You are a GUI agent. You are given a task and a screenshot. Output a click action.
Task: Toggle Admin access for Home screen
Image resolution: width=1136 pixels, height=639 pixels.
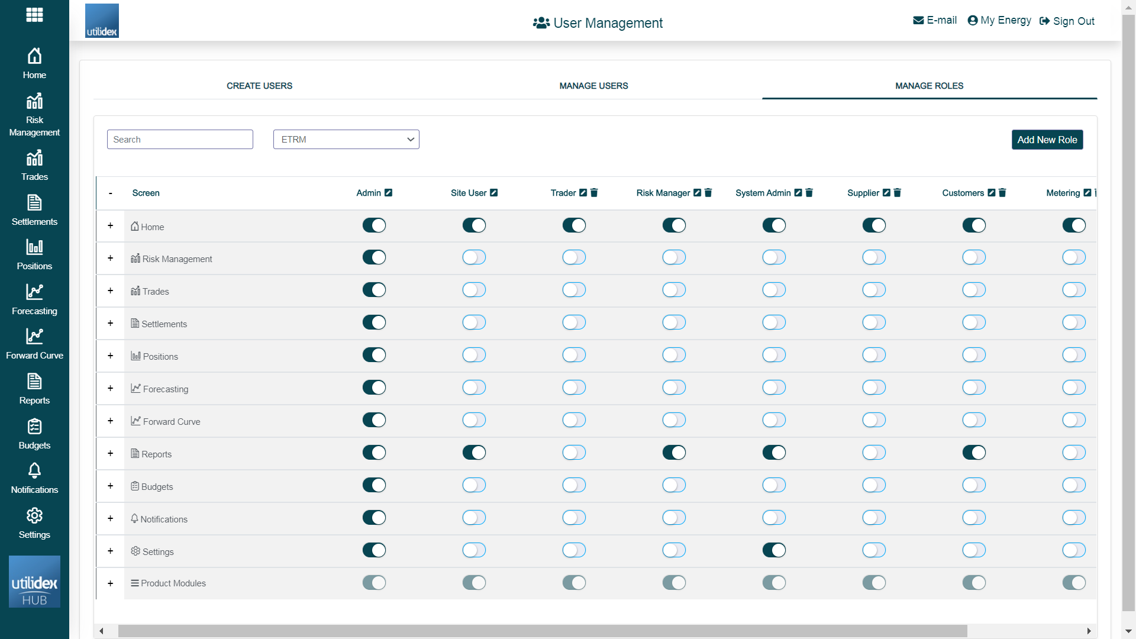click(374, 225)
